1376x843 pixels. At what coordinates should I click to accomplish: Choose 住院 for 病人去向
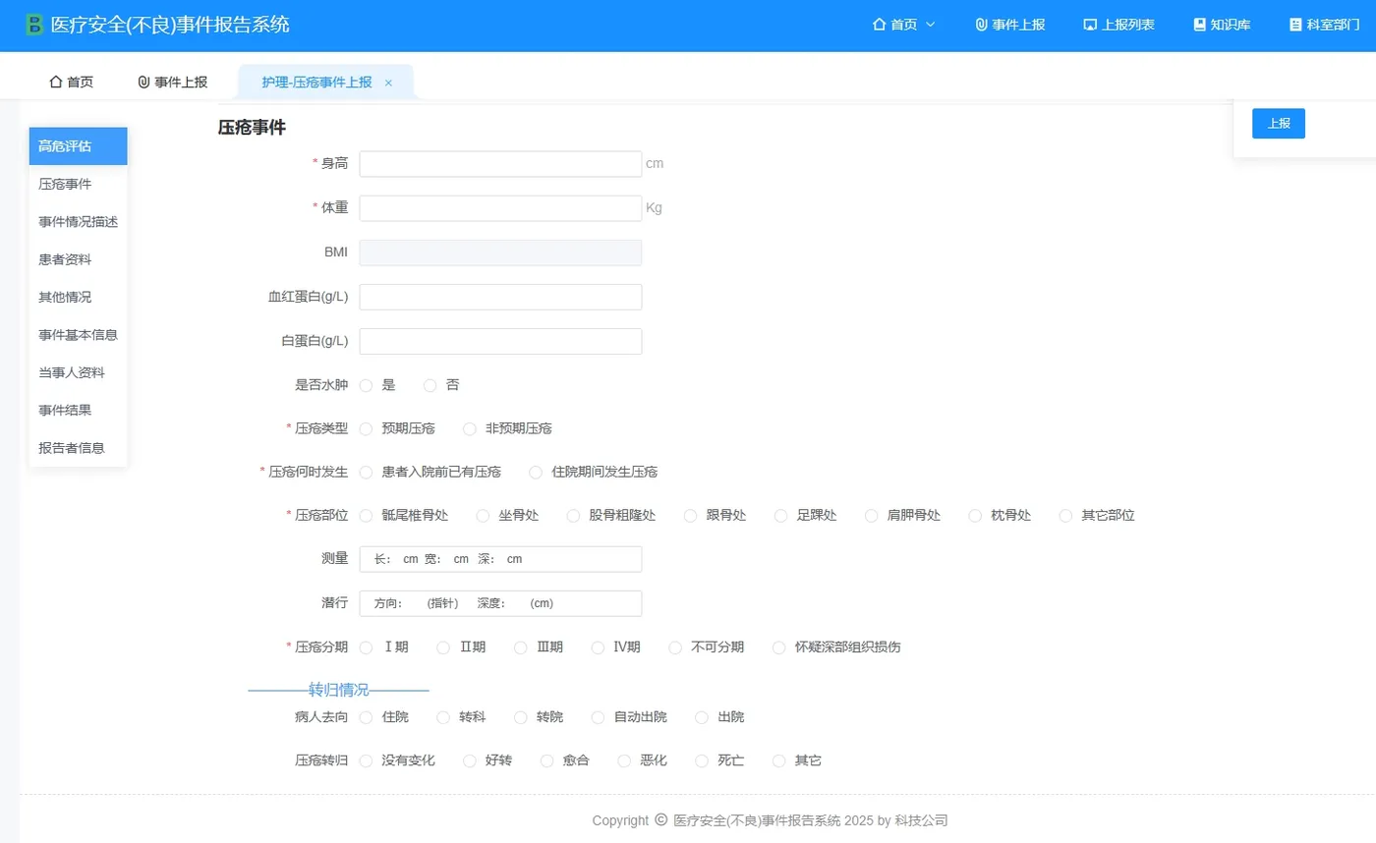pyautogui.click(x=366, y=717)
